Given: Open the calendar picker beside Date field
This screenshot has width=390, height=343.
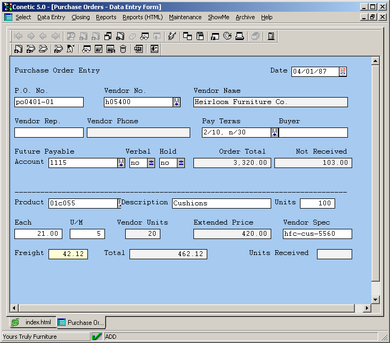Looking at the screenshot, I should coord(343,71).
